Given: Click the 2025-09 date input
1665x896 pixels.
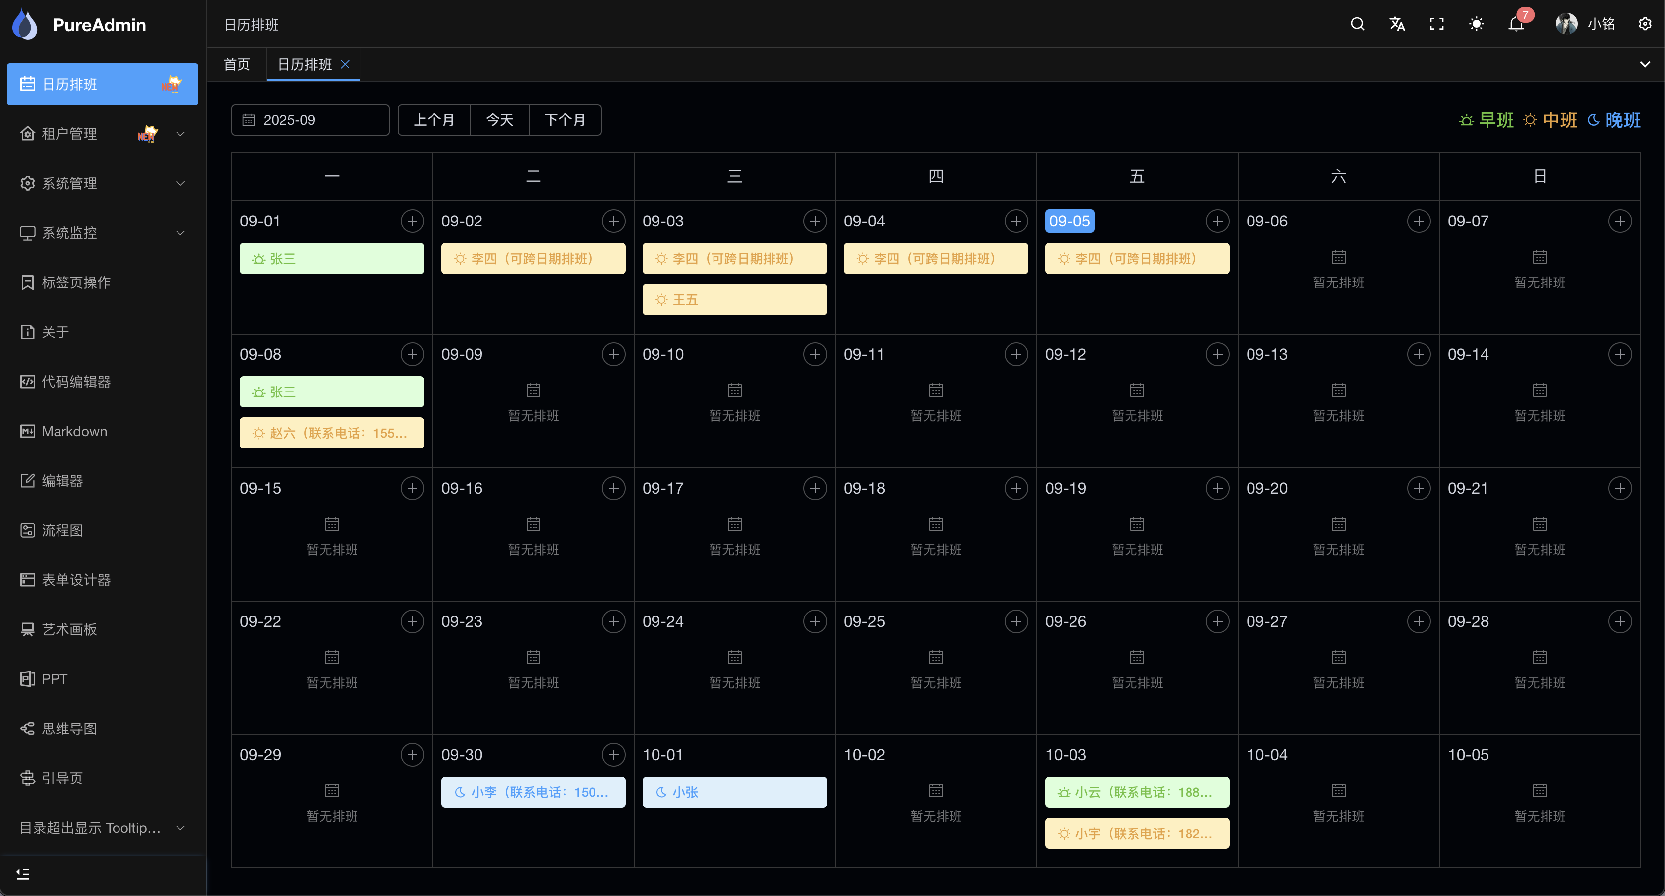Looking at the screenshot, I should 309,119.
